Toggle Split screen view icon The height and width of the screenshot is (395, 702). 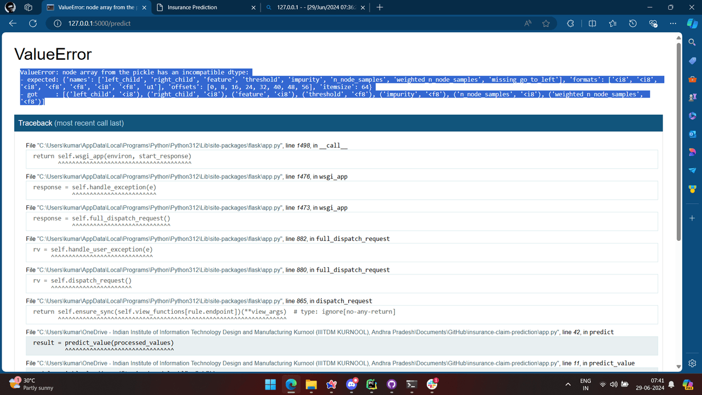point(592,24)
